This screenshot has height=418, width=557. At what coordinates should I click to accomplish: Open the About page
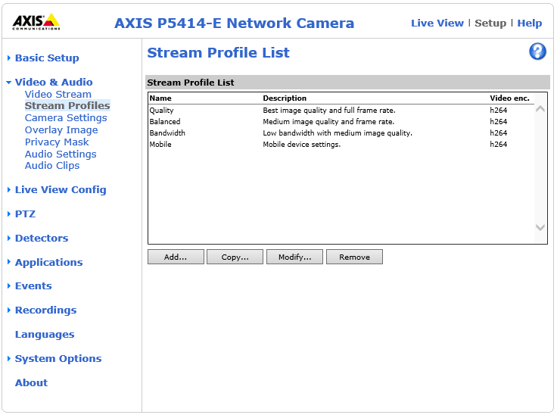tap(31, 383)
